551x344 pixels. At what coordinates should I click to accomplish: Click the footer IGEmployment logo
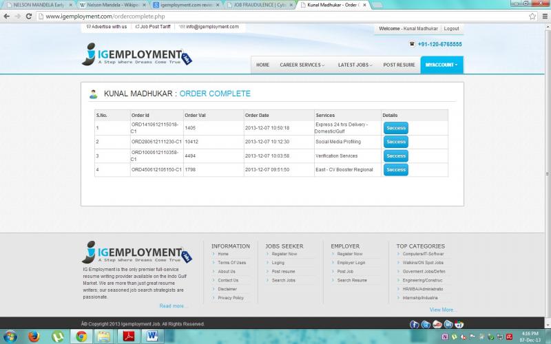(137, 252)
